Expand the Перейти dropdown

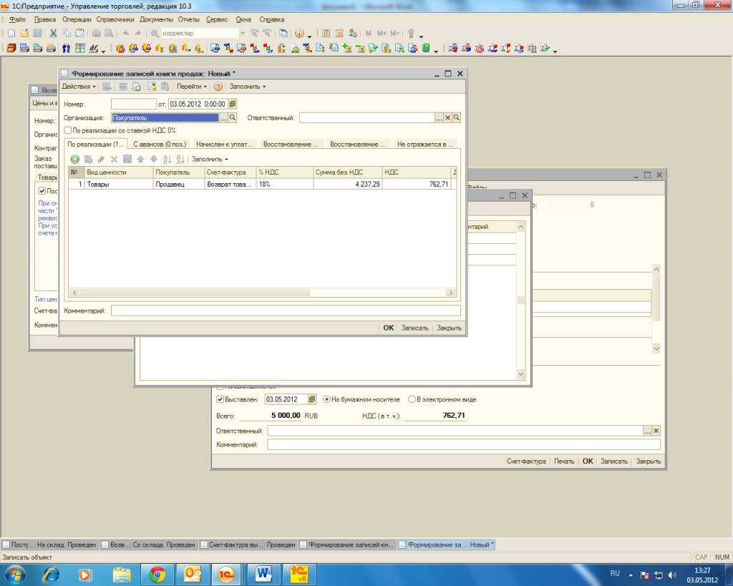192,87
